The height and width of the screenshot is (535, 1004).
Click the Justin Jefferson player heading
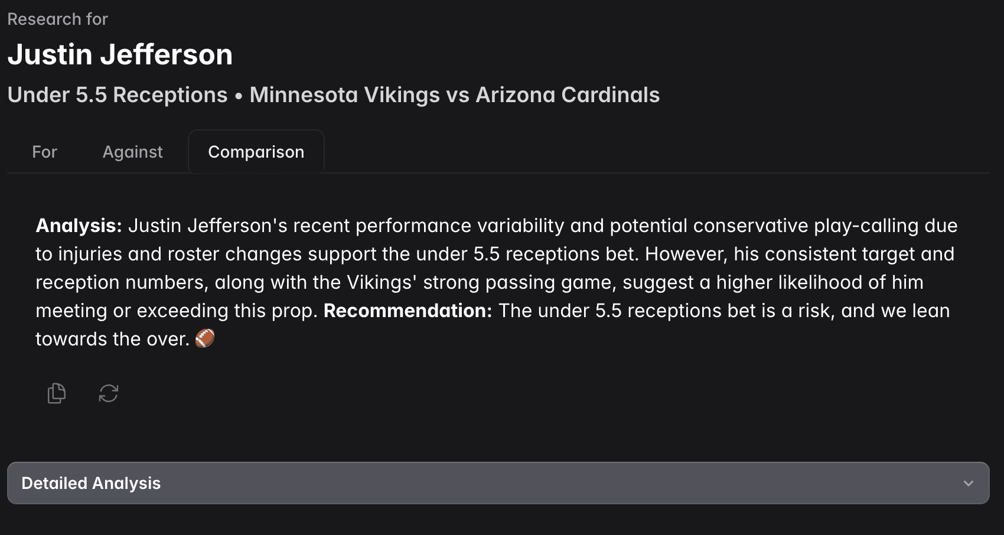(x=120, y=54)
